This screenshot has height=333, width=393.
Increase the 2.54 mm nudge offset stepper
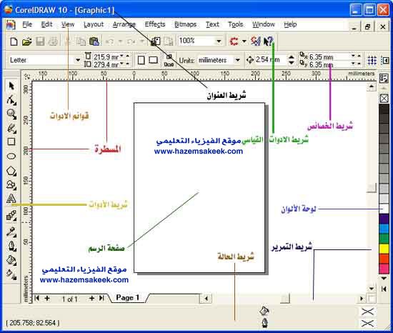tap(292, 57)
